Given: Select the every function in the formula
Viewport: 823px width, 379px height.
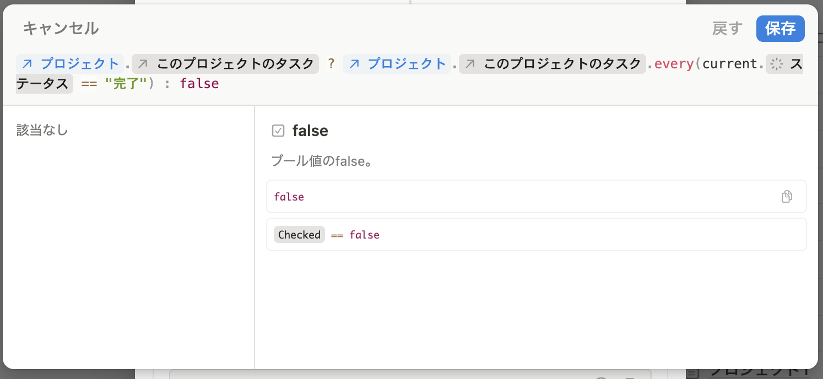Looking at the screenshot, I should pyautogui.click(x=673, y=64).
